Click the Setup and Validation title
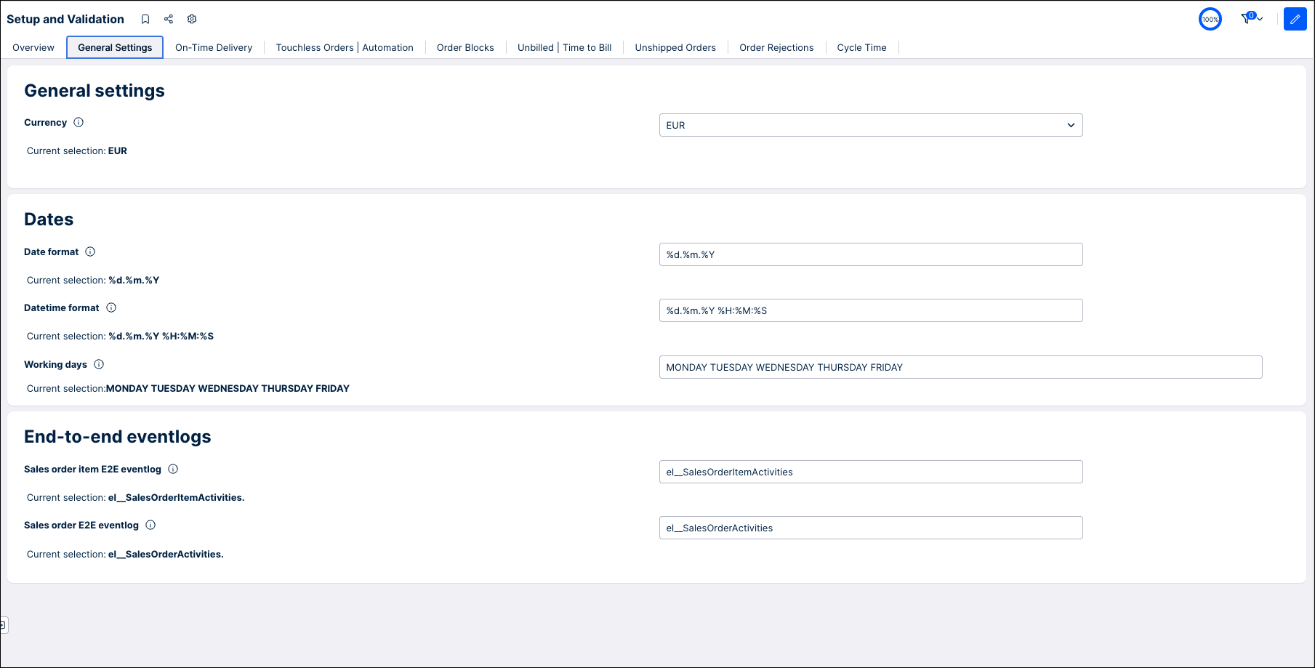Screen dimensions: 1315x668 (65, 19)
